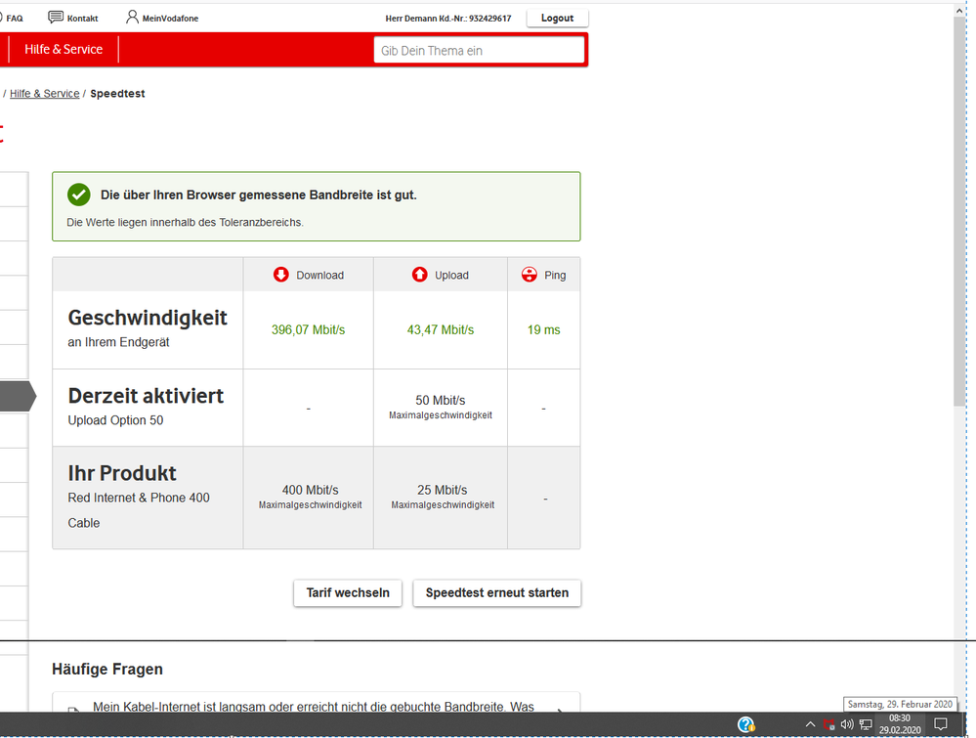Open the volume speaker tray icon
Screen dimensions: 976x738
(846, 724)
